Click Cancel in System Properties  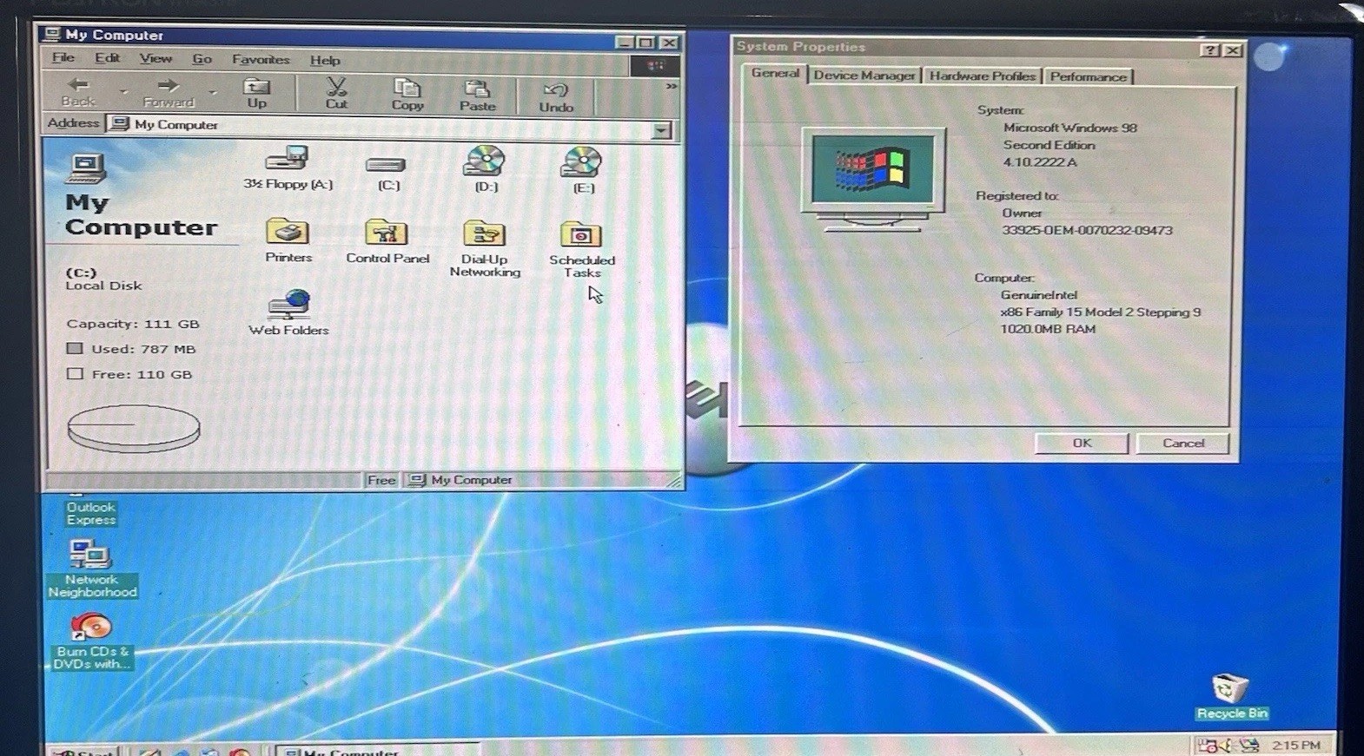click(1183, 444)
